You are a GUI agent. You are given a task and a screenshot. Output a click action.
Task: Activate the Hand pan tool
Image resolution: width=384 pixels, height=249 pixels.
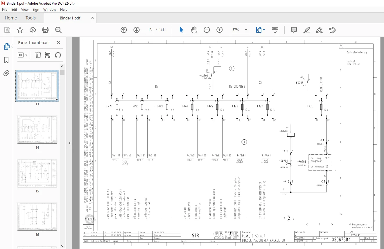[x=194, y=30]
